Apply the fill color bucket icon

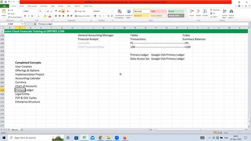click(45, 16)
